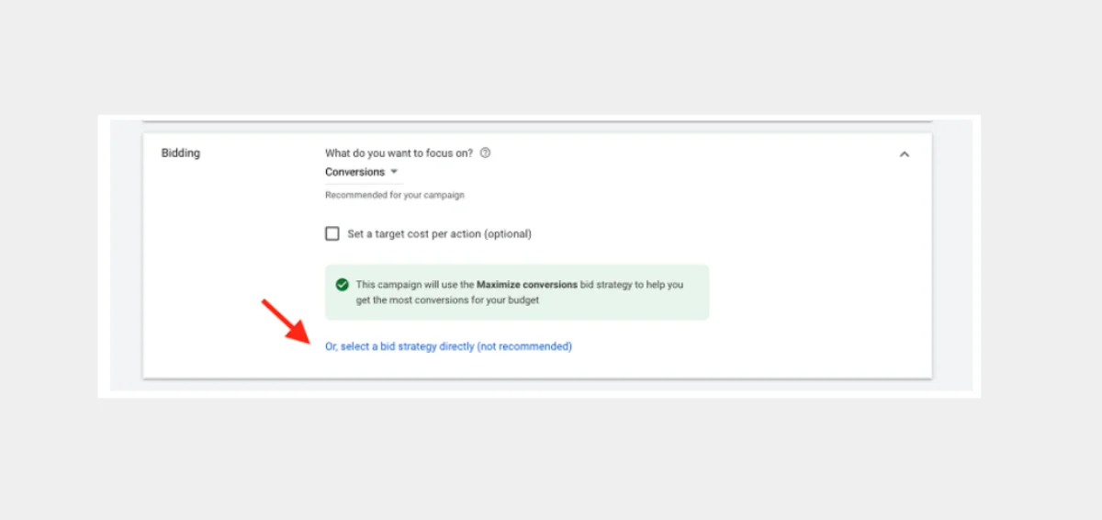Click the underline beneath the Conversions dropdown
The height and width of the screenshot is (520, 1102).
click(x=364, y=184)
